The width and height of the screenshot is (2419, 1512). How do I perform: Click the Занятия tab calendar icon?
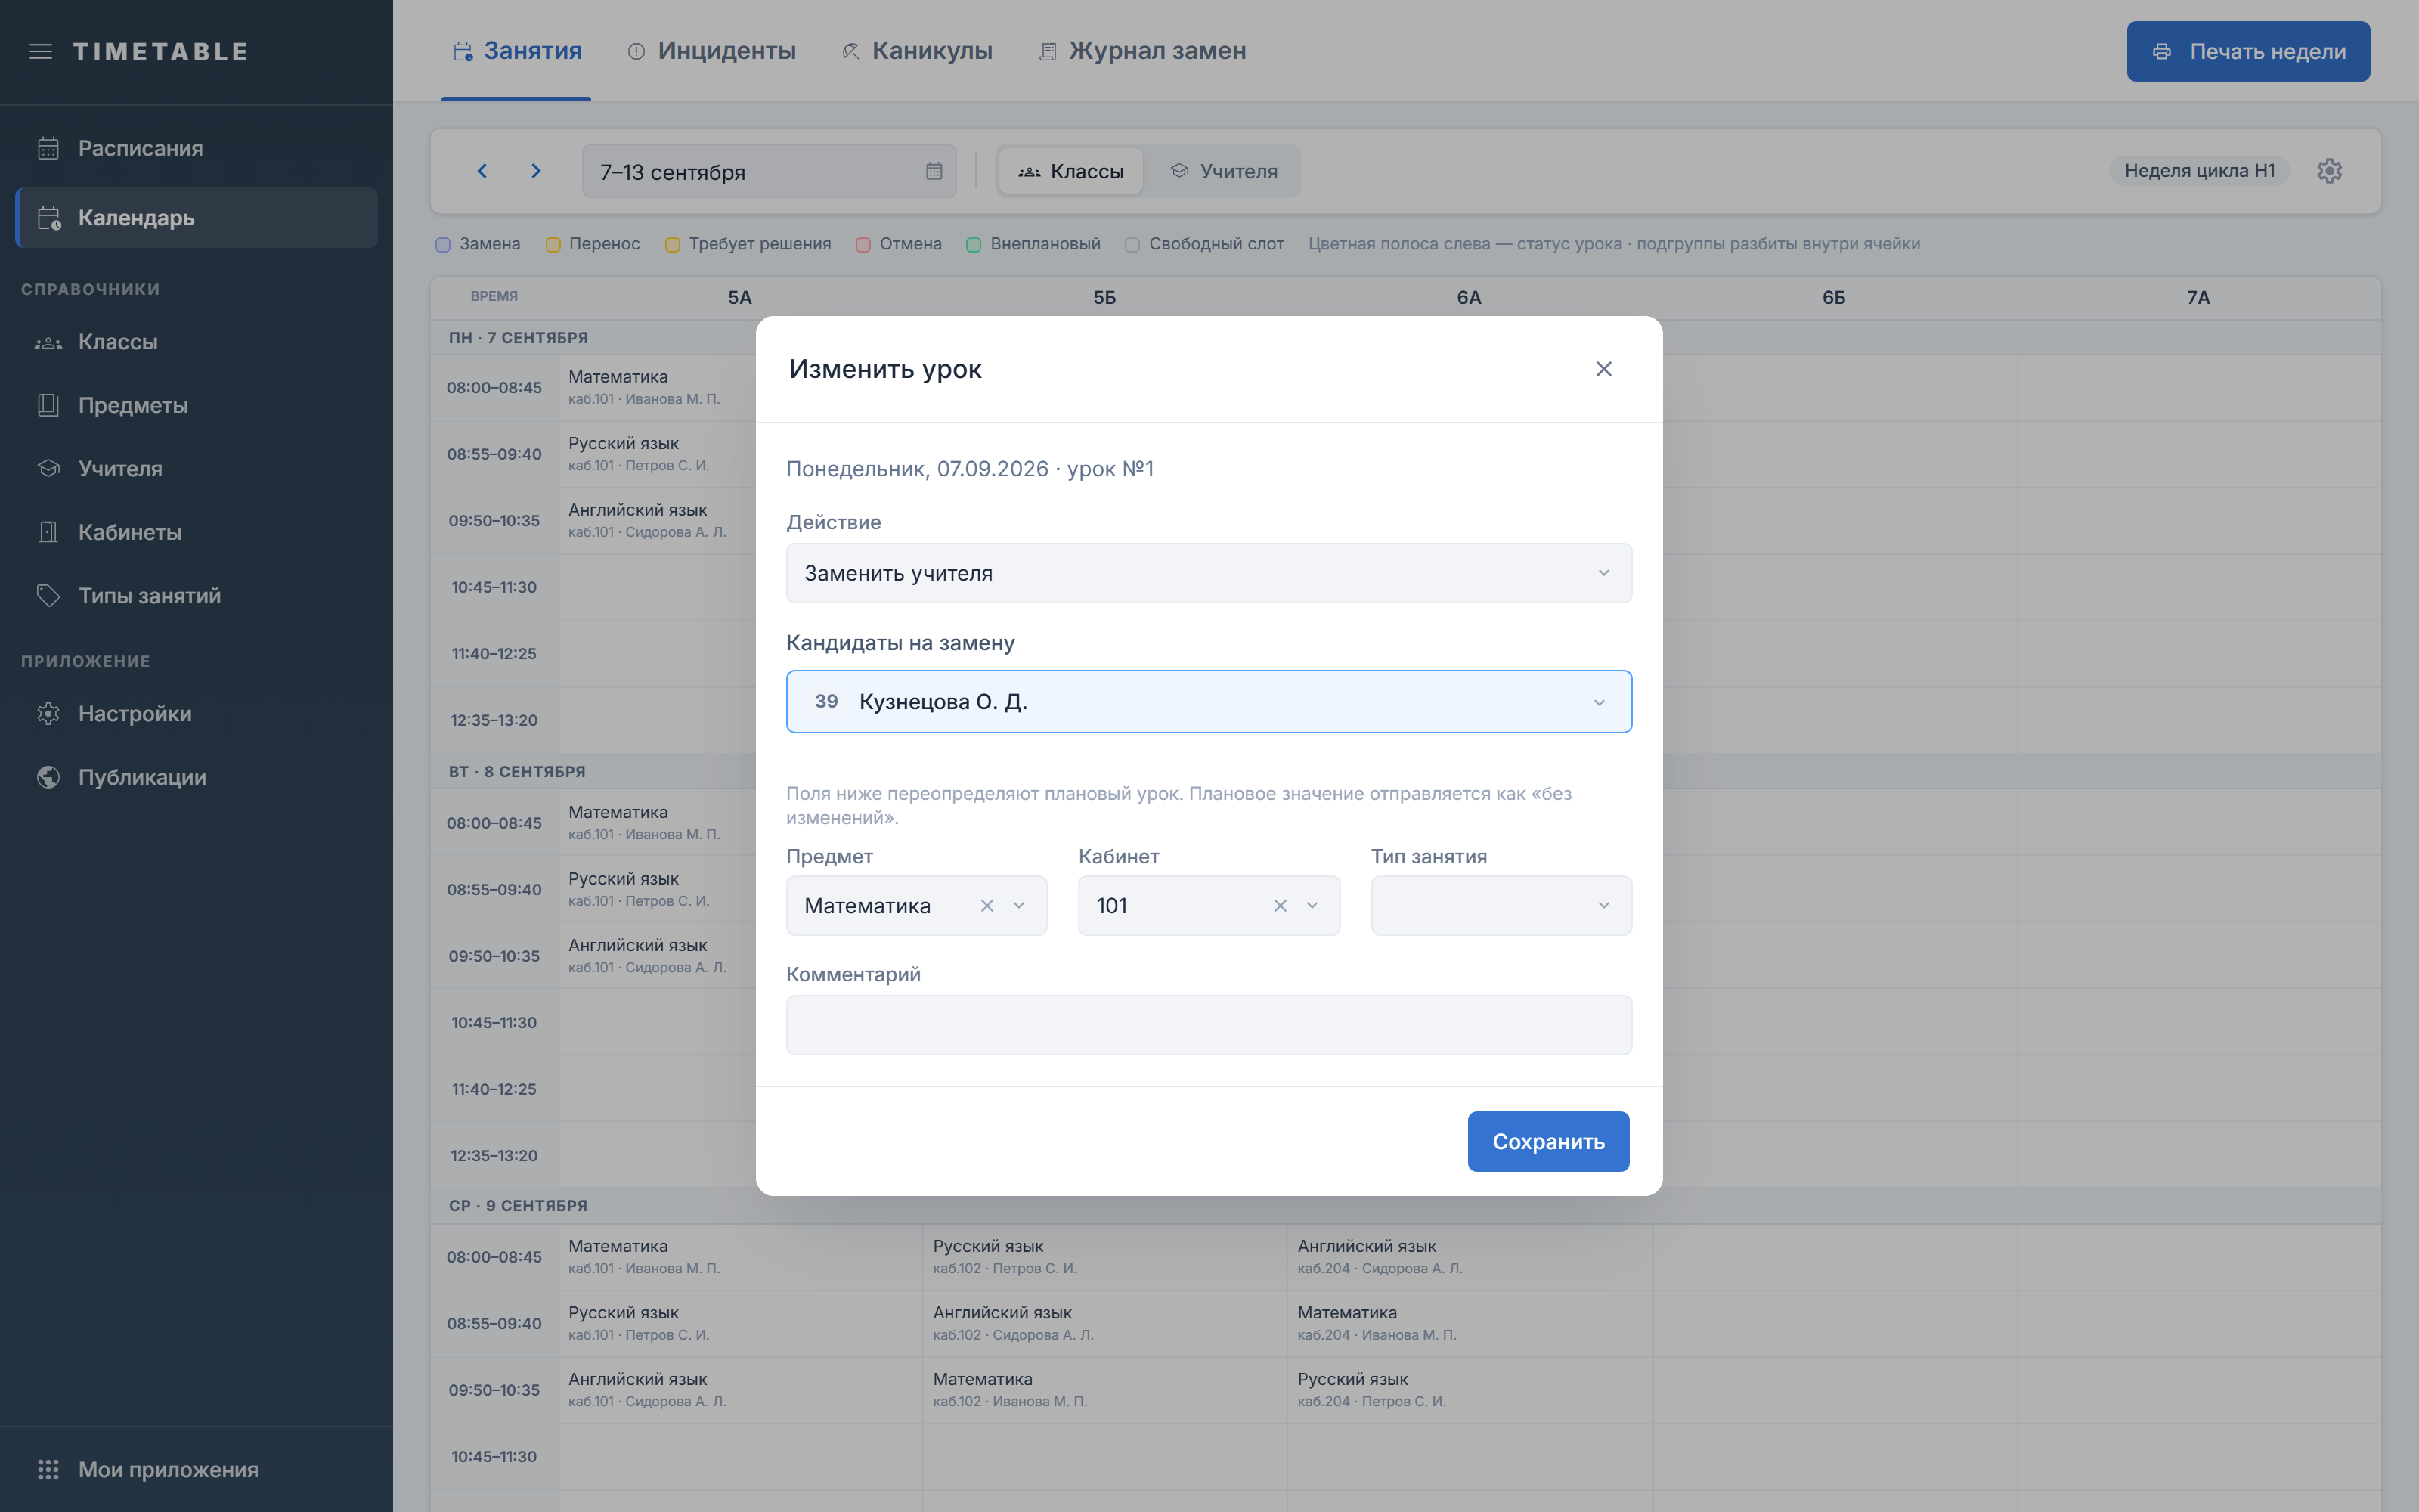(x=463, y=52)
